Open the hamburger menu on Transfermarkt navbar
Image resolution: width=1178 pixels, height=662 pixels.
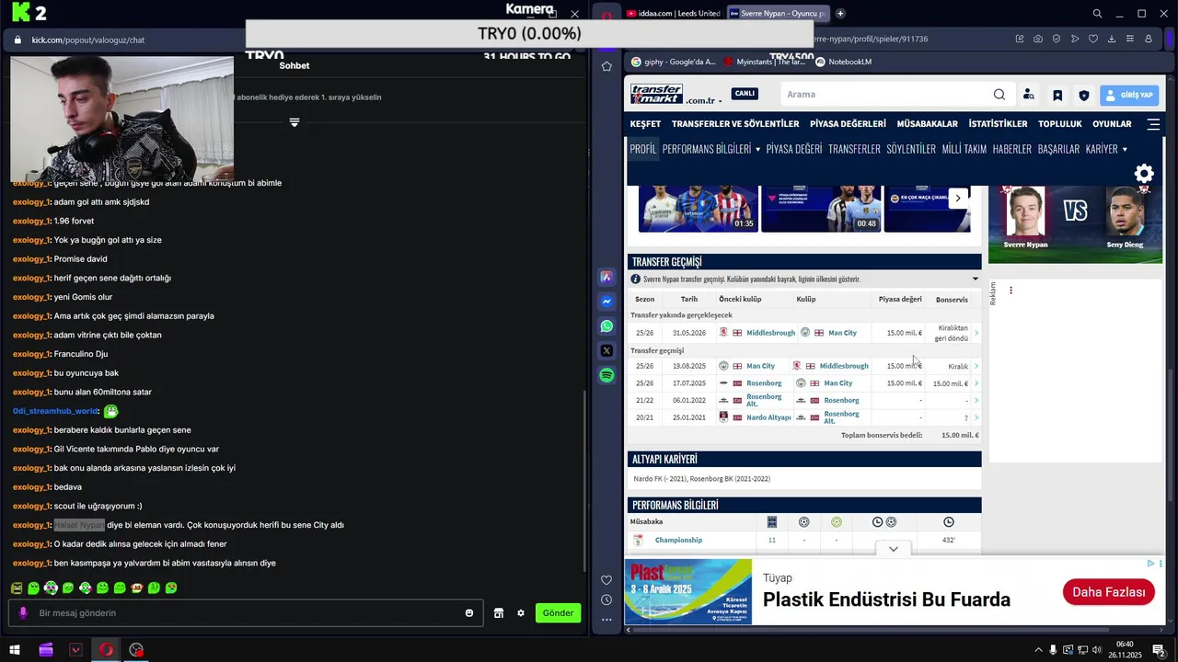(1153, 124)
